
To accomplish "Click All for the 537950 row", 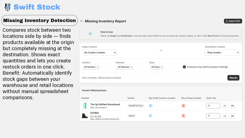I will click(232, 116).
